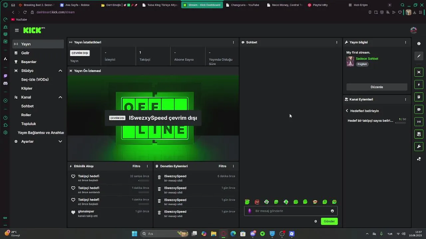The width and height of the screenshot is (426, 239).
Task: Reload the page with browser refresh icon
Action: [25, 12]
